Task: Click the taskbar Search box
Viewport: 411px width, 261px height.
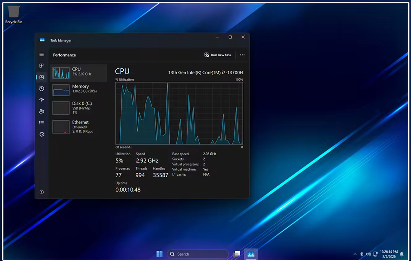Action: pos(197,254)
